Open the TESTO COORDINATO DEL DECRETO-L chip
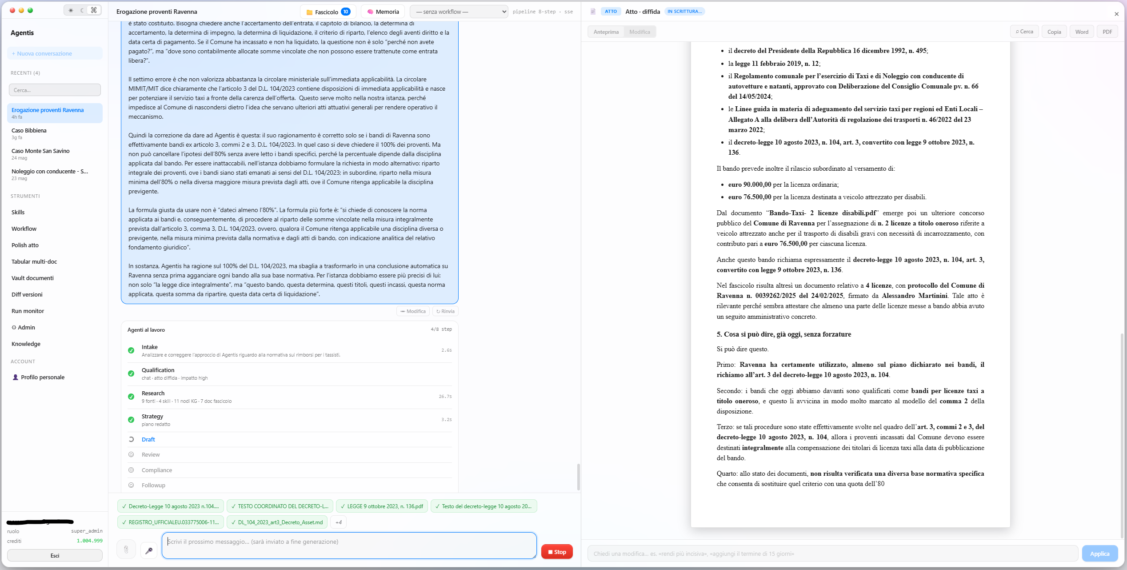The height and width of the screenshot is (570, 1127). point(280,506)
